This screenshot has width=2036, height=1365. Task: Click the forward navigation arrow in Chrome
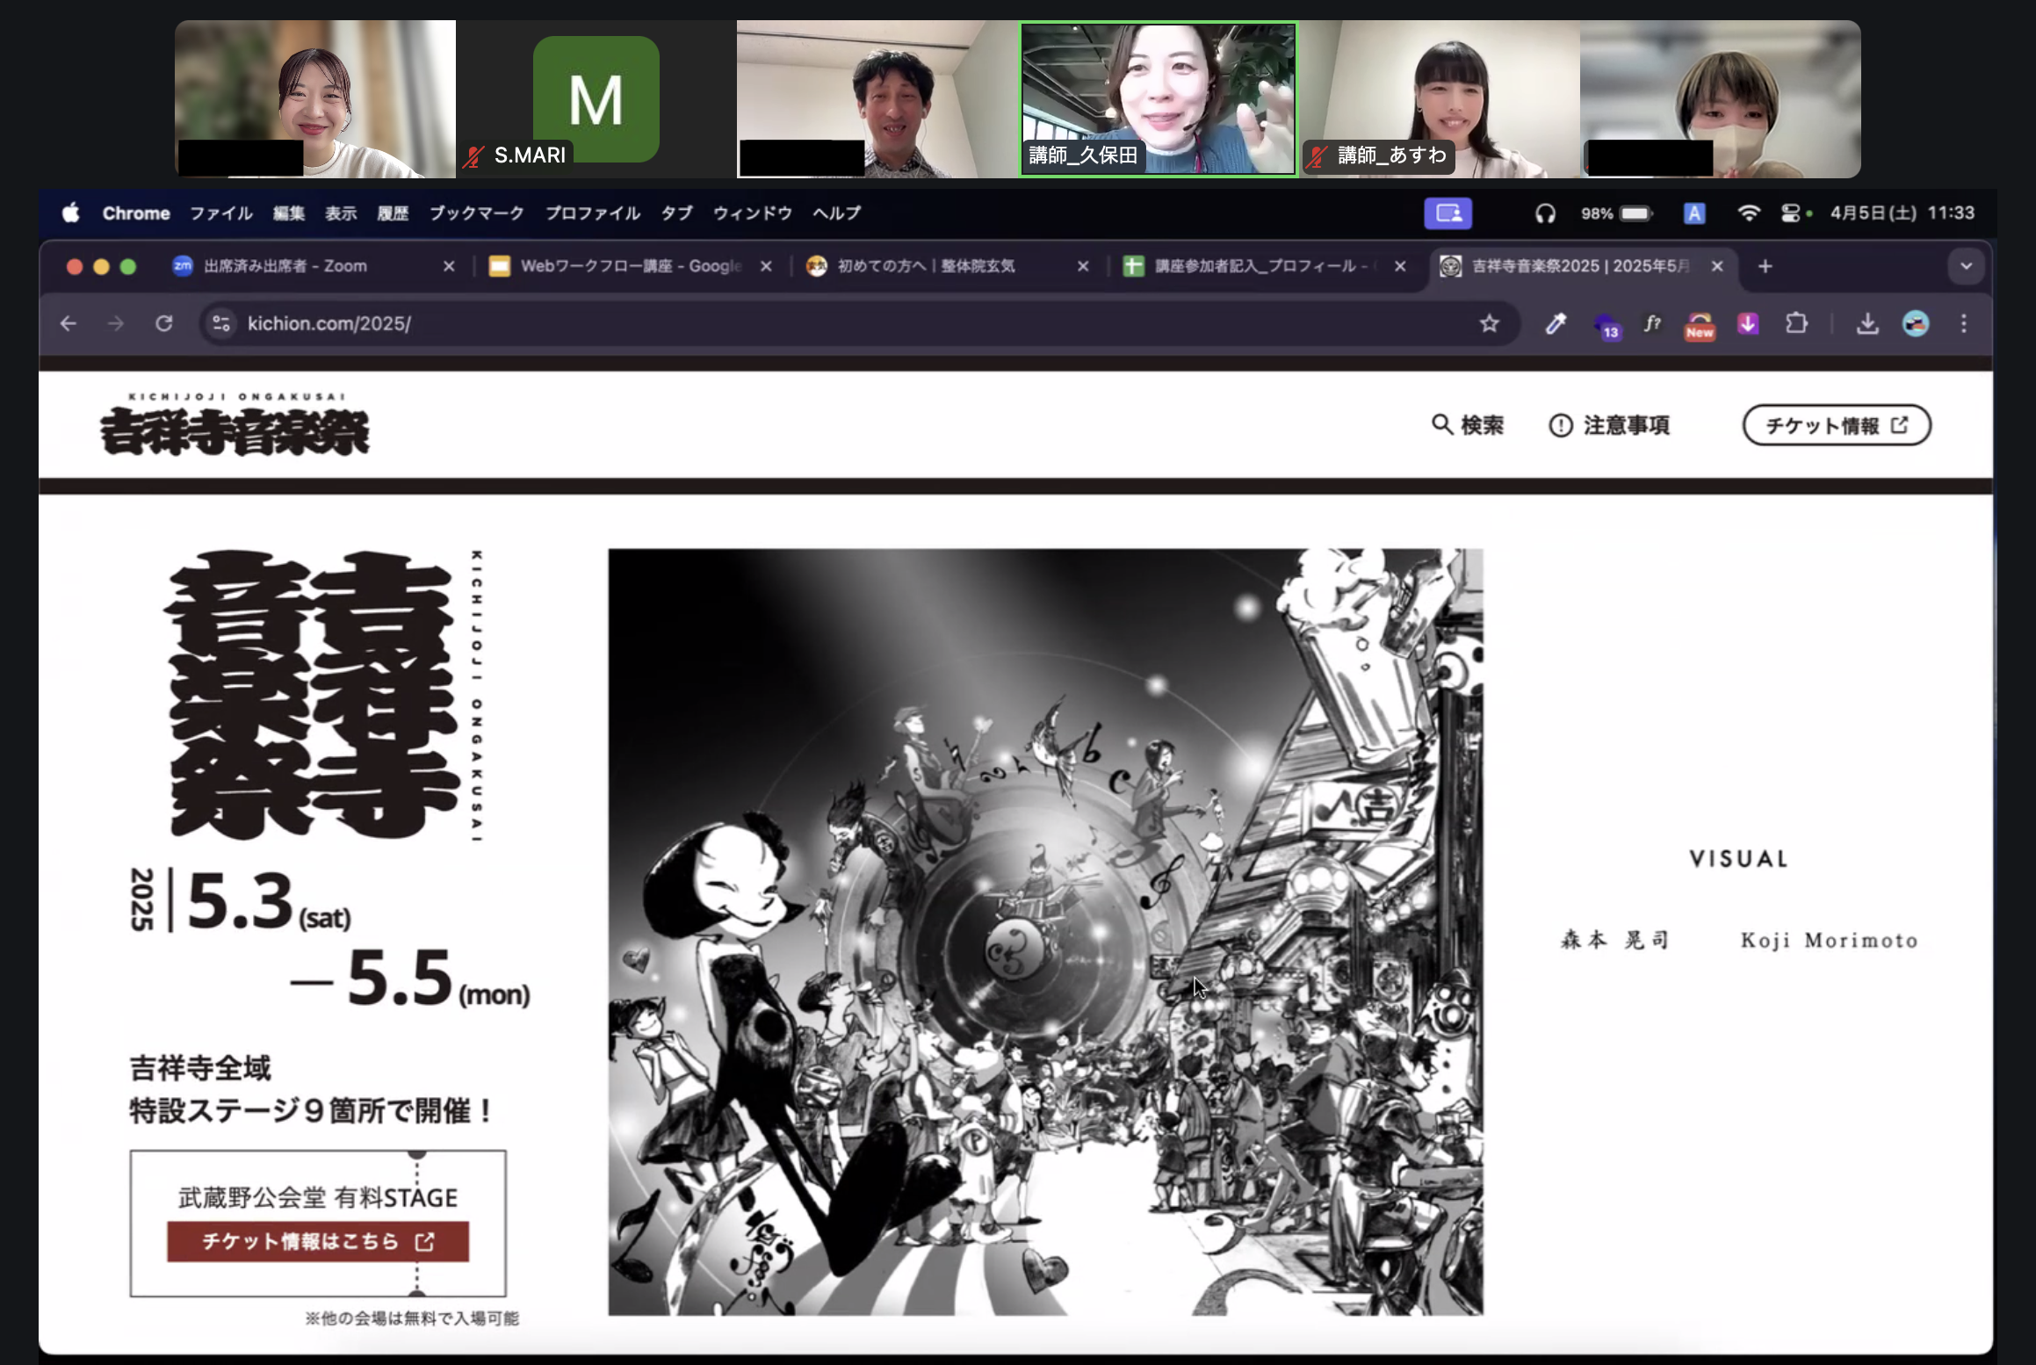point(116,323)
